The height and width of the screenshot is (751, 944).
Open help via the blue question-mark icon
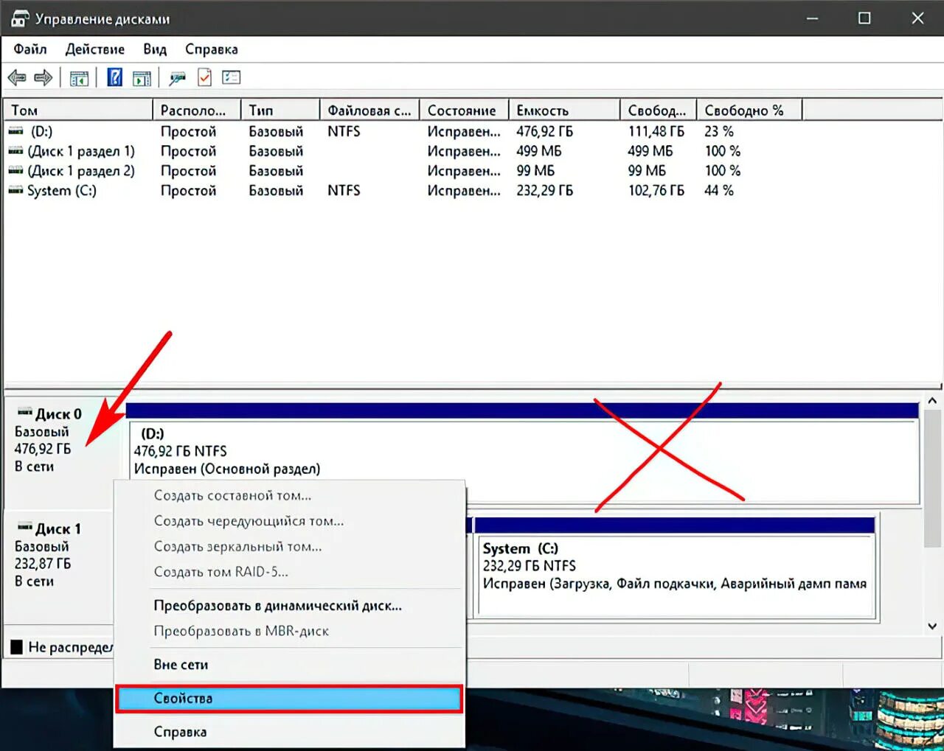[x=115, y=77]
